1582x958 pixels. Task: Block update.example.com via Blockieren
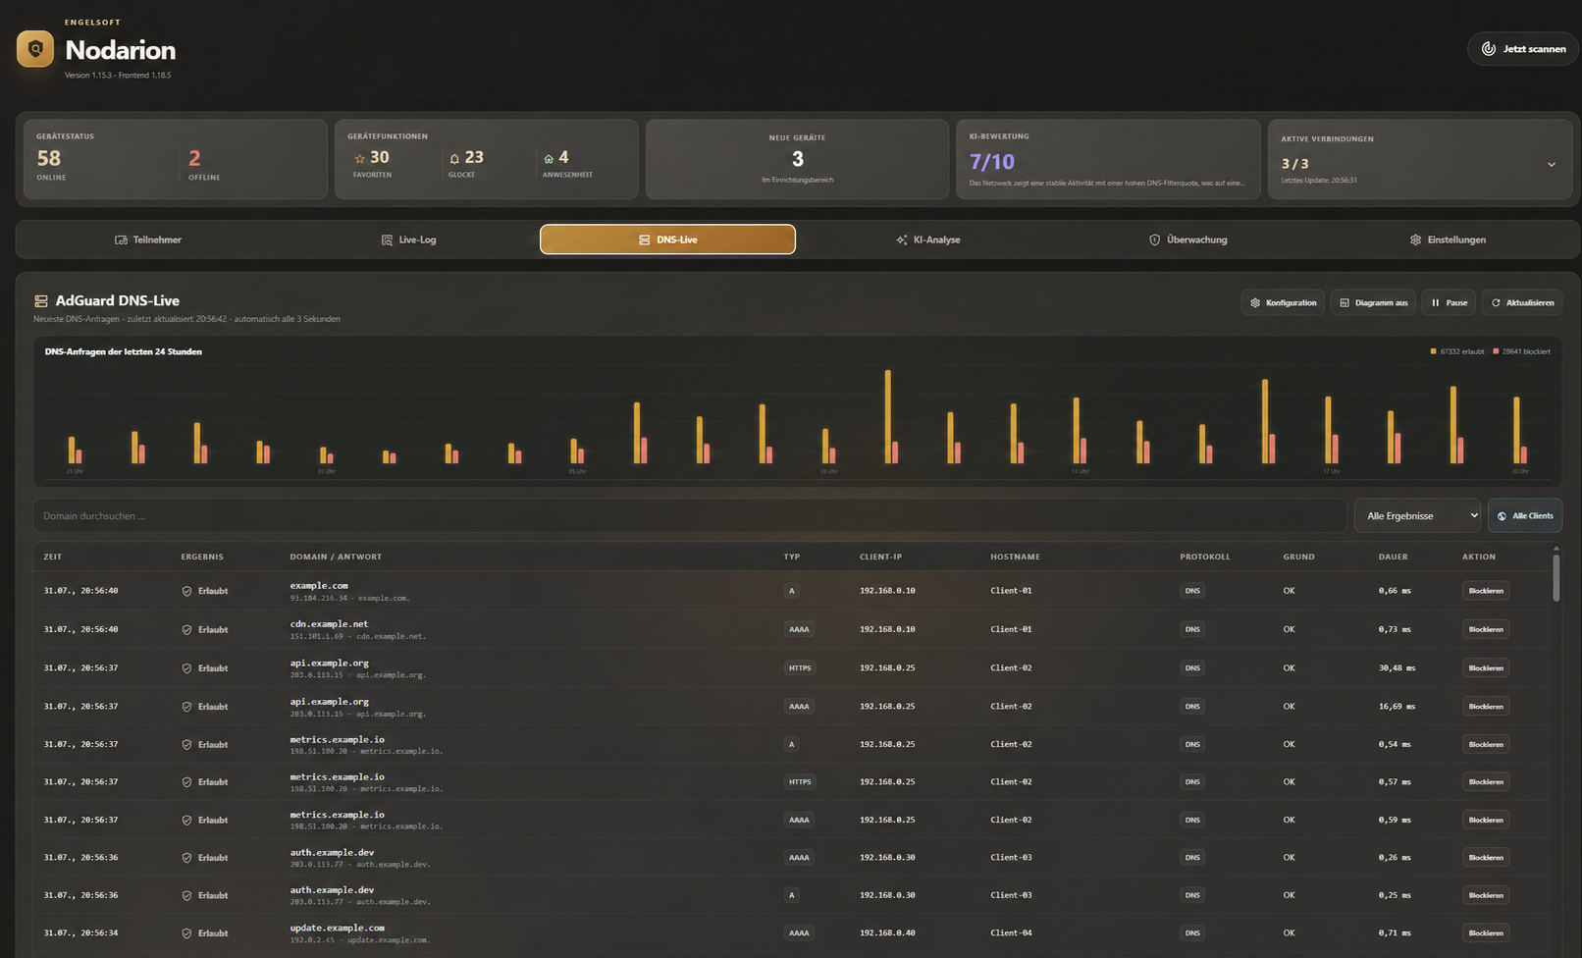1486,933
